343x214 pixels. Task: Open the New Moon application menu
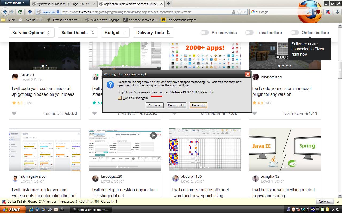click(x=15, y=3)
